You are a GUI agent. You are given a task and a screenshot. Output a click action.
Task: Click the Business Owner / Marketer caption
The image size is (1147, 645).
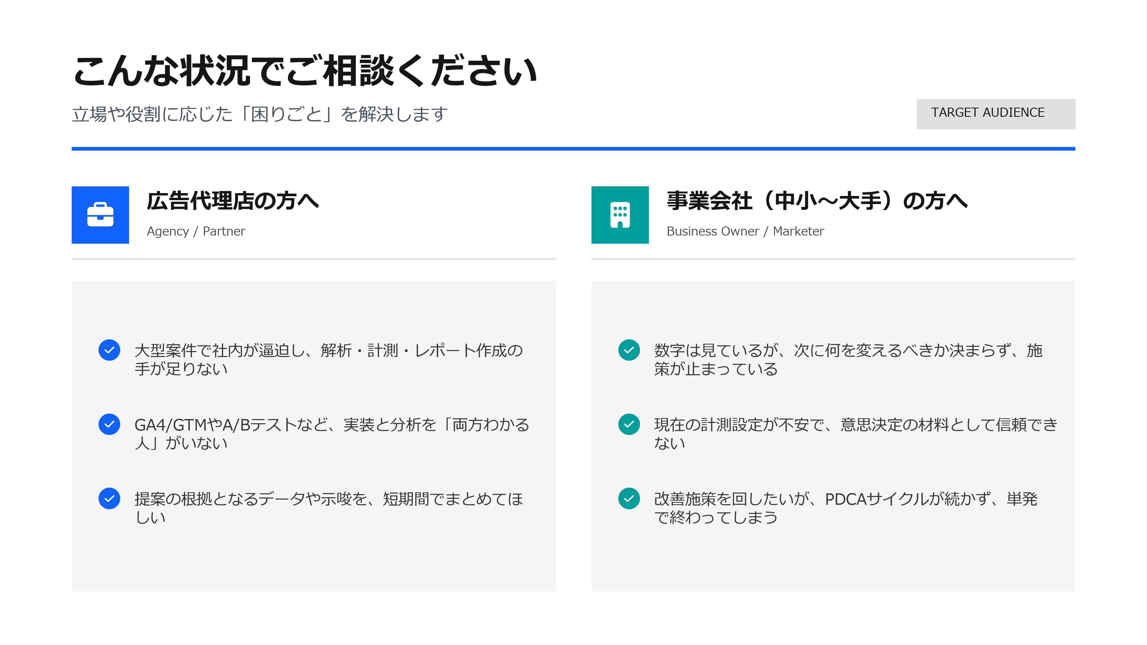pyautogui.click(x=745, y=231)
